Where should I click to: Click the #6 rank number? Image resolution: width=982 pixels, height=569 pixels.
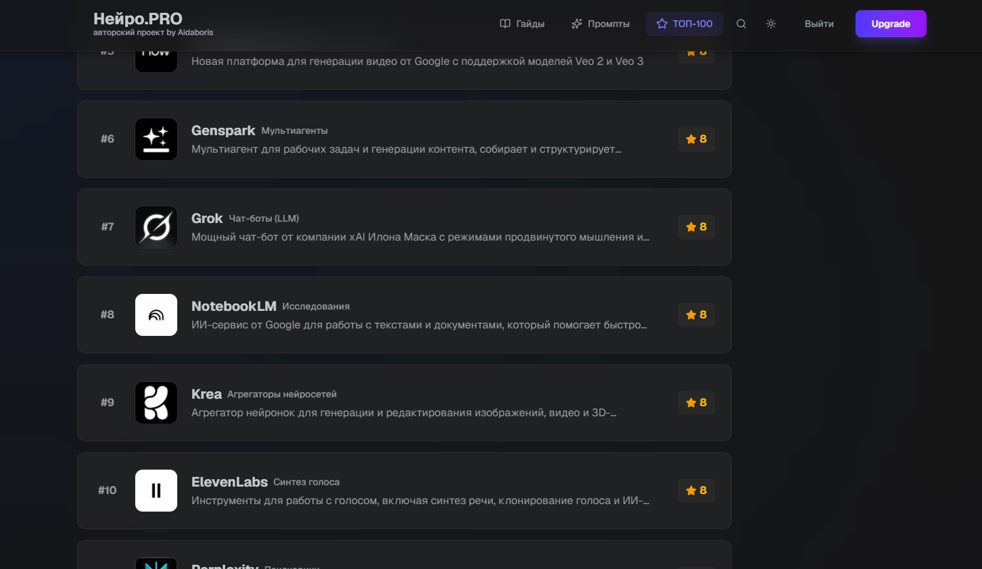click(108, 139)
